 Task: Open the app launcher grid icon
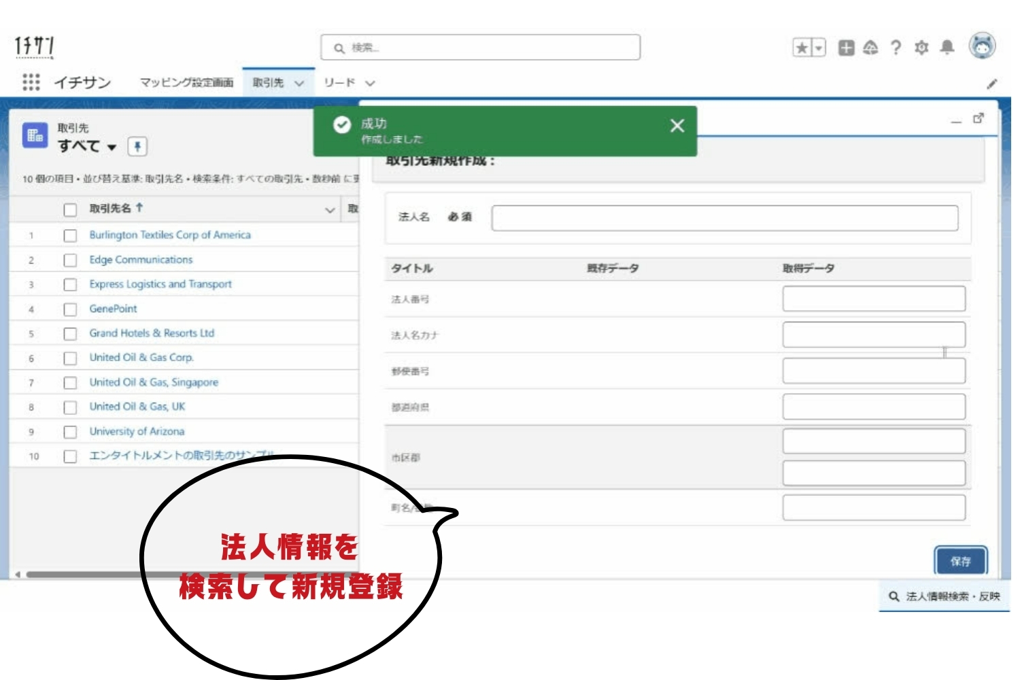(31, 82)
